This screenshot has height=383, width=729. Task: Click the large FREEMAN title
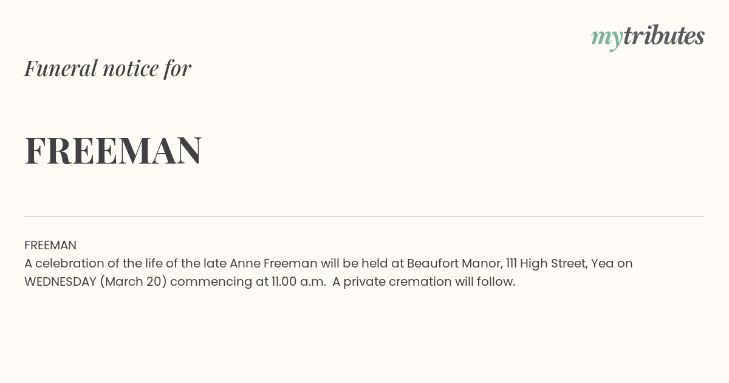(113, 151)
